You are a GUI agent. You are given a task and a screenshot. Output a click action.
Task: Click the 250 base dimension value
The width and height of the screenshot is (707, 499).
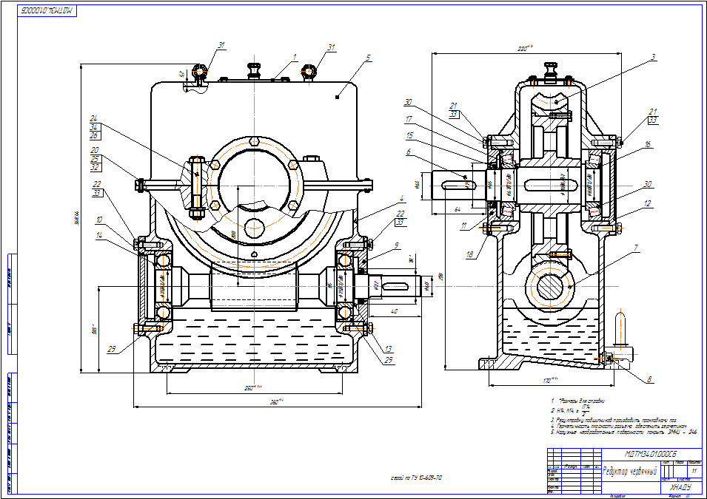252,388
